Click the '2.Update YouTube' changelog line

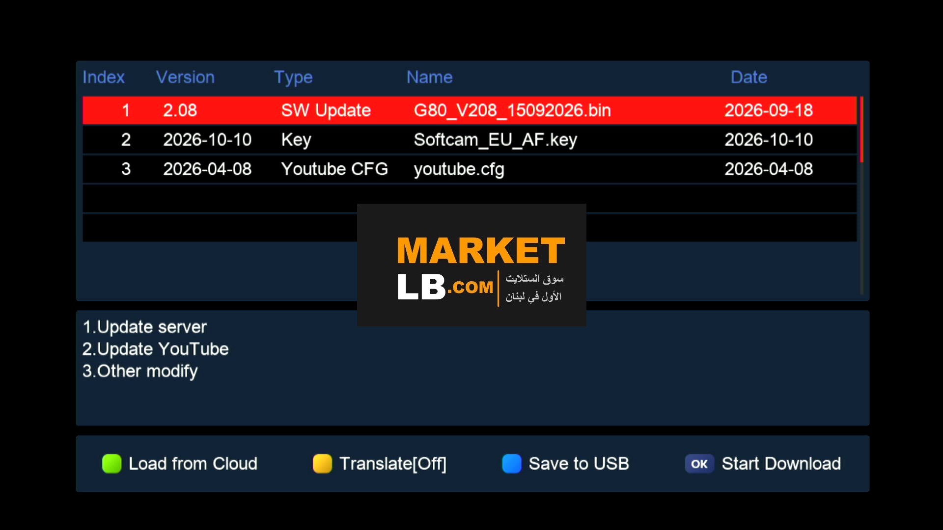[x=155, y=349]
